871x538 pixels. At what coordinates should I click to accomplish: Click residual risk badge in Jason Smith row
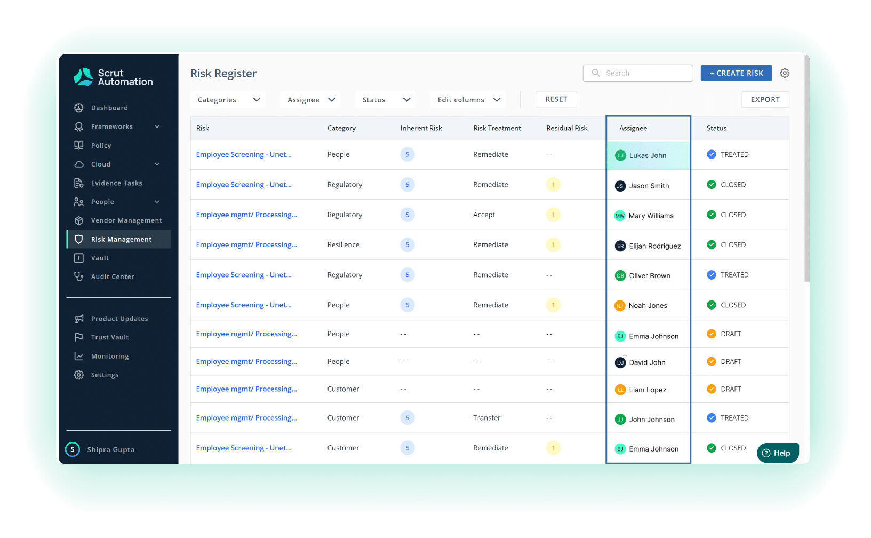553,185
